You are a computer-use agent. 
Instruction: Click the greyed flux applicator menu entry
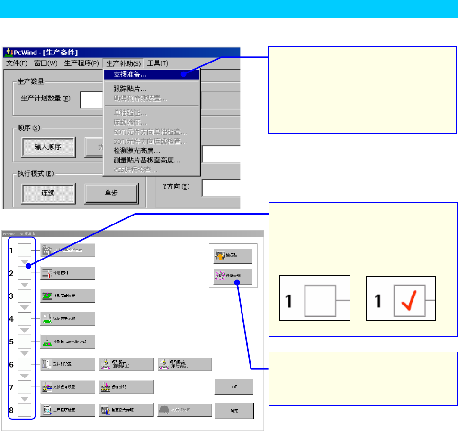tap(152, 99)
